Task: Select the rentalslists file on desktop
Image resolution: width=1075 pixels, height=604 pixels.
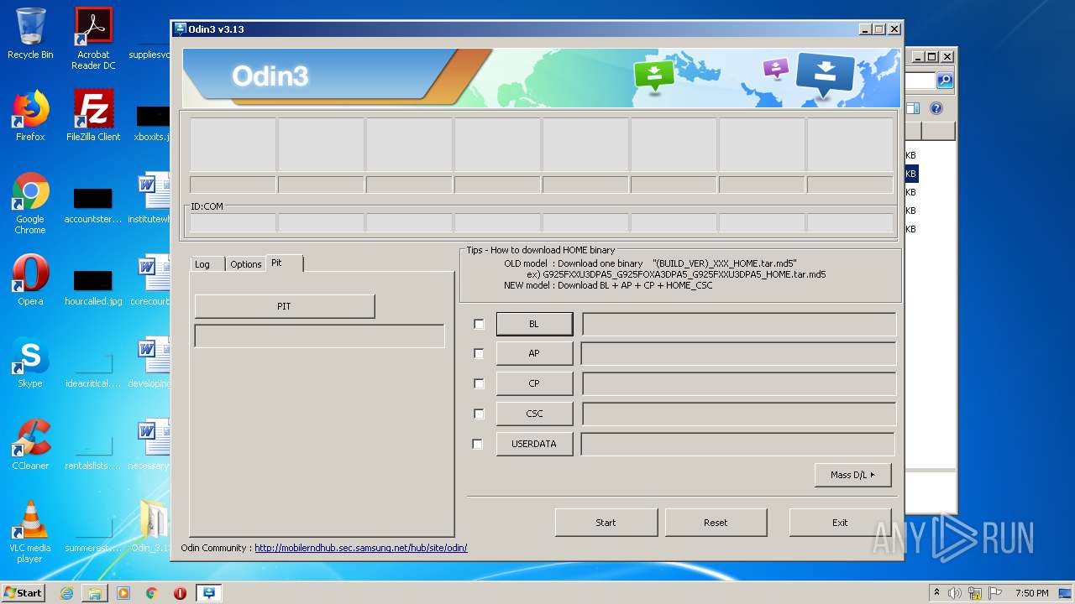Action: (x=93, y=451)
